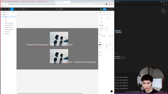
Task: Click the X position input field
Action: coord(102,18)
